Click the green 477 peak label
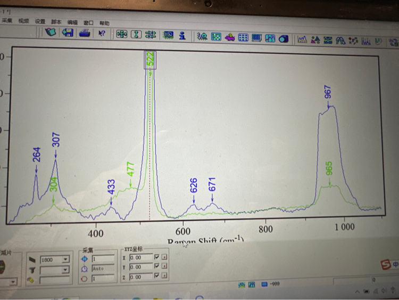399x300 pixels. click(130, 169)
